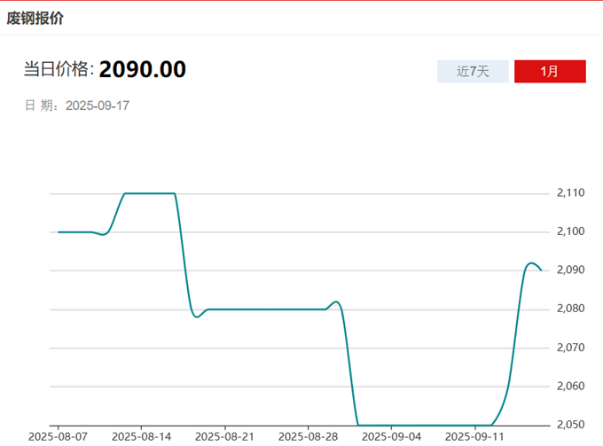Click x-axis label 2025-08-28
The height and width of the screenshot is (446, 603).
click(x=309, y=437)
